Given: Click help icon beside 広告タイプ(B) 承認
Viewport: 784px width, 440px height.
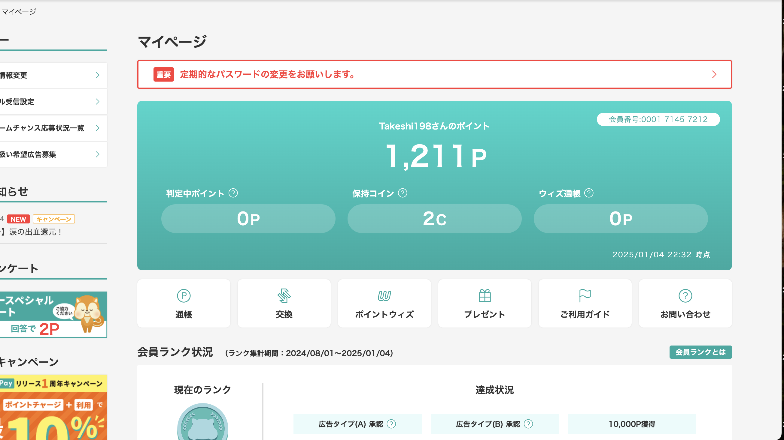Looking at the screenshot, I should click(528, 424).
